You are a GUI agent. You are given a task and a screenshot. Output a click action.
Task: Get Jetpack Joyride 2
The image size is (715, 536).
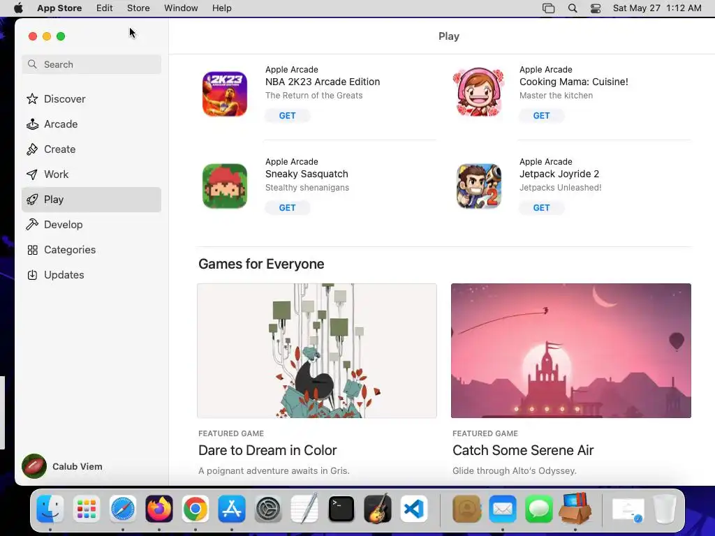[x=541, y=207]
